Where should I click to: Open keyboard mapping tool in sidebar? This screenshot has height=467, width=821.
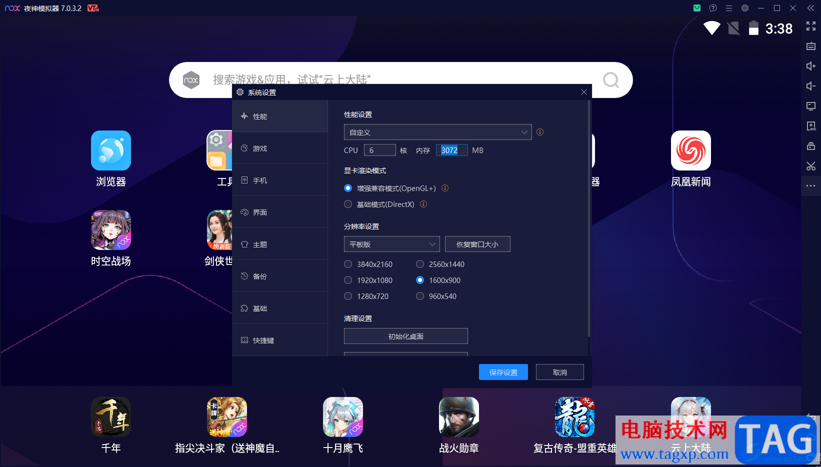811,46
